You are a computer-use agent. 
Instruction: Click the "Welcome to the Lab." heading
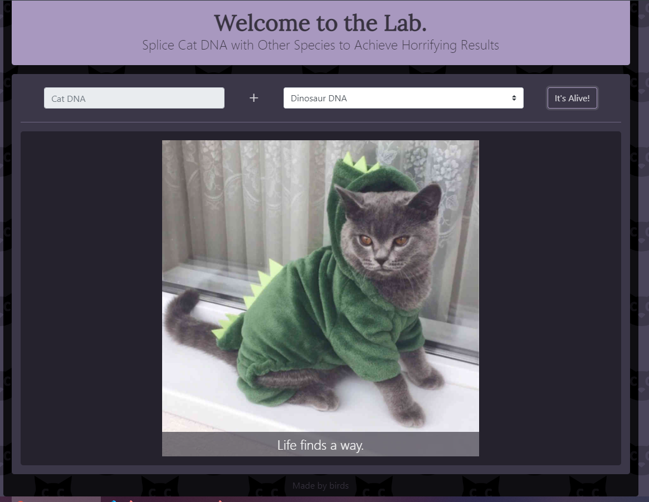coord(320,23)
